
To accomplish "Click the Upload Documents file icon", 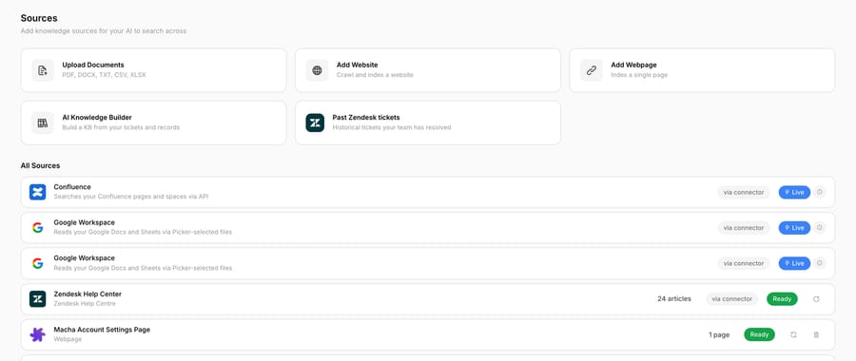I will tap(43, 70).
